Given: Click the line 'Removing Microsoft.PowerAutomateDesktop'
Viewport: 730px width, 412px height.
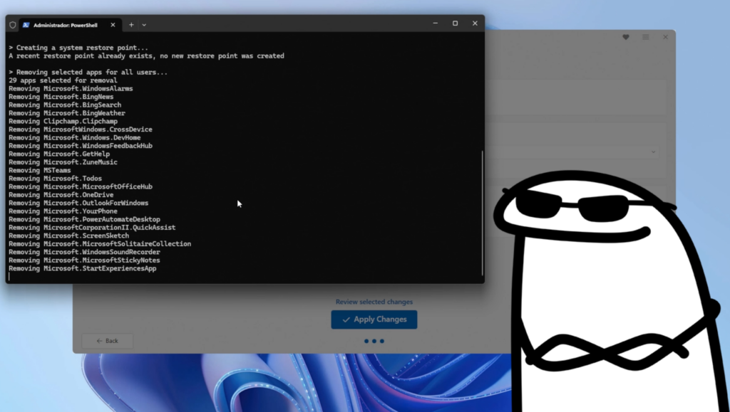Looking at the screenshot, I should [x=84, y=219].
